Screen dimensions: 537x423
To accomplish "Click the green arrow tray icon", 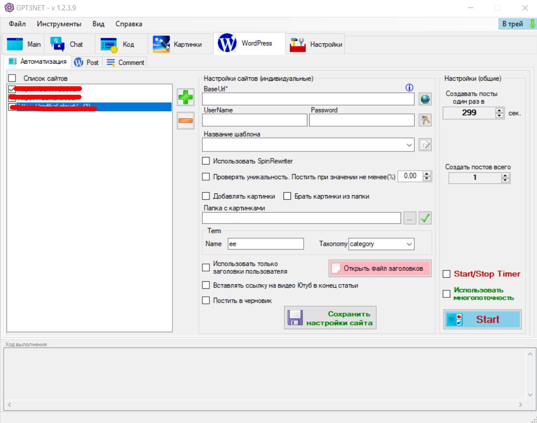I will 532,23.
